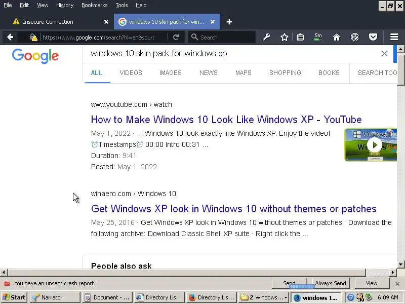Select the BOOKS results tab
405x304 pixels.
click(x=329, y=73)
